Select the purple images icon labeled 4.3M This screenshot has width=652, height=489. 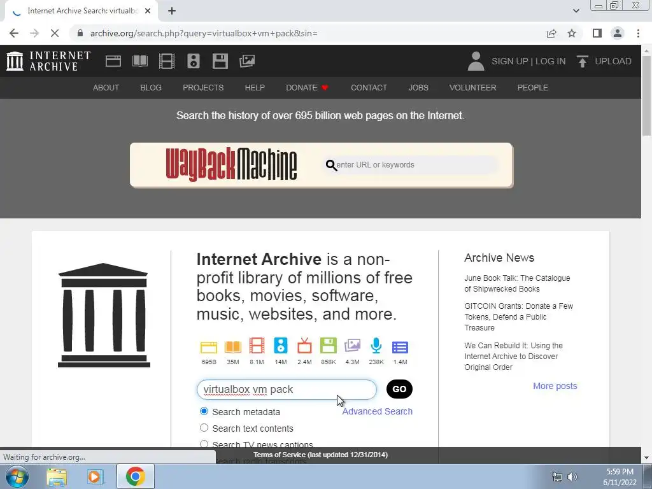pos(352,346)
